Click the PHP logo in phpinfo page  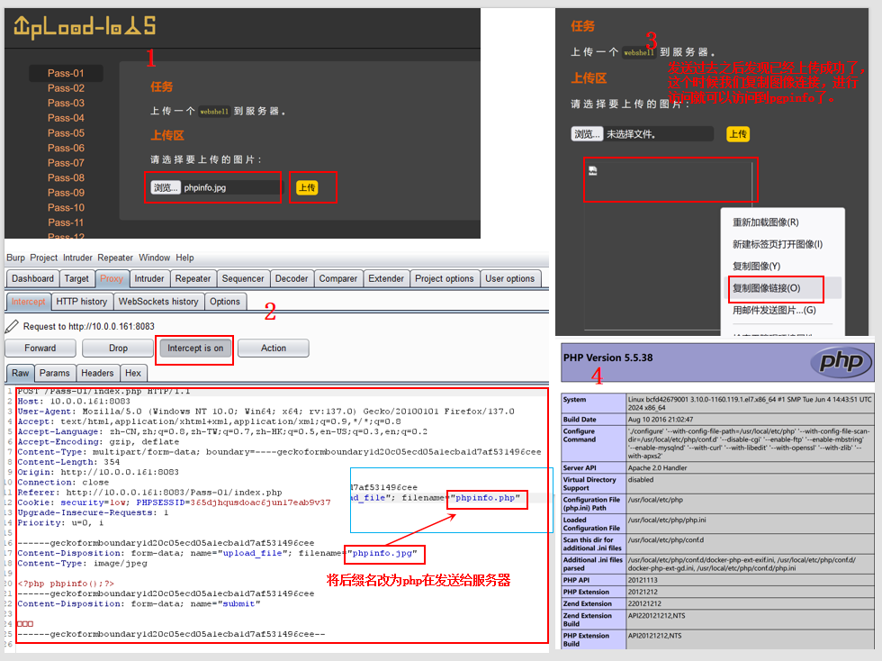point(841,361)
